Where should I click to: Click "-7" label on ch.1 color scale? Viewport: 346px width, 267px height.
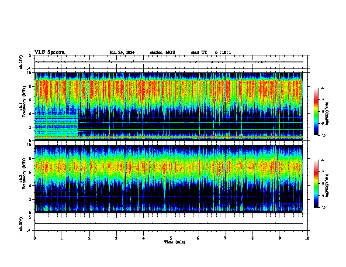pos(322,99)
